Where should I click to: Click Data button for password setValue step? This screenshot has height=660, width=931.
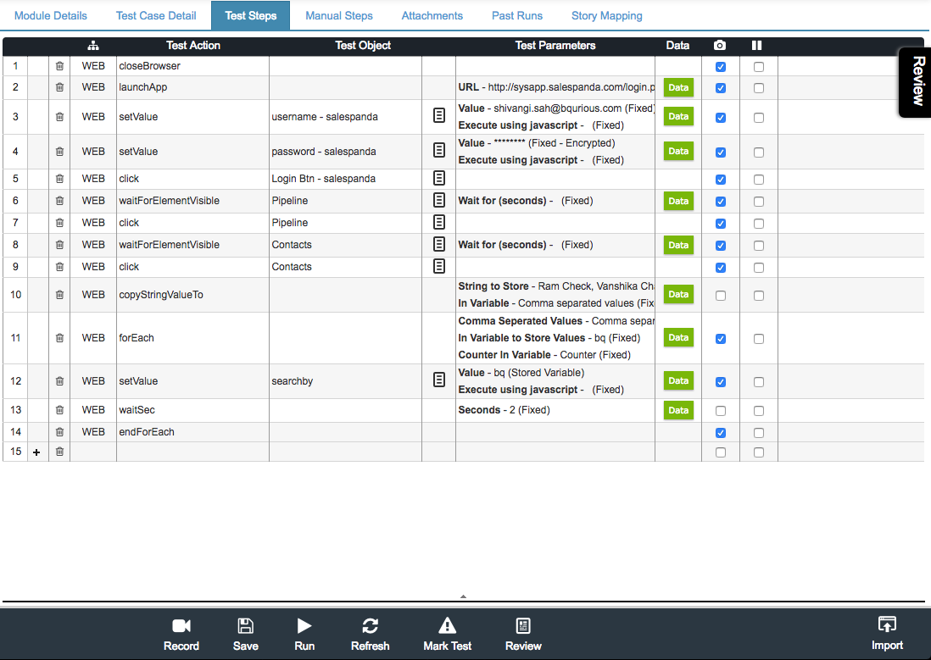(x=678, y=151)
